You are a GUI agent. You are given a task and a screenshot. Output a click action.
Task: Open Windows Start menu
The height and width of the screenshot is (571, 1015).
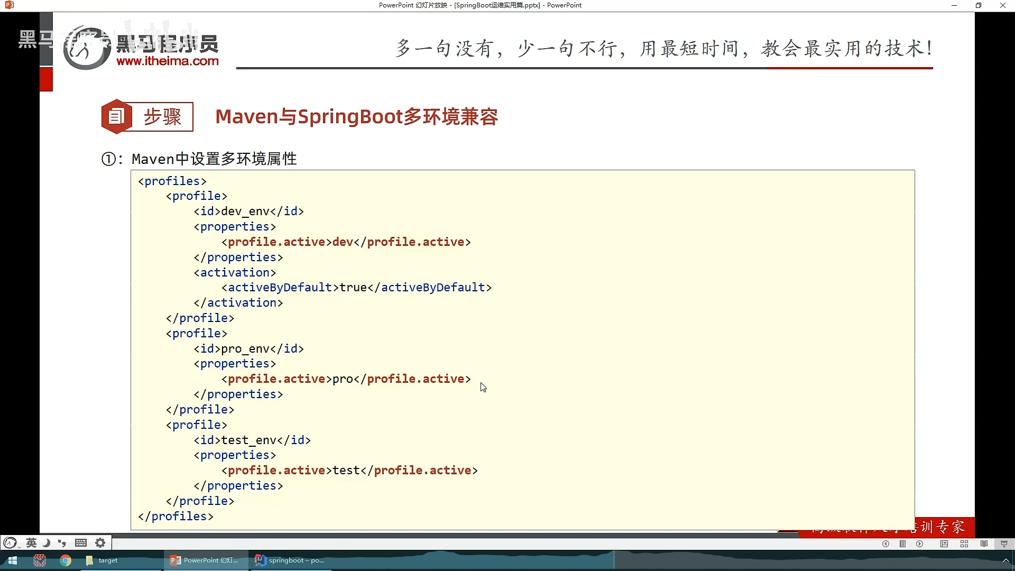tap(12, 560)
